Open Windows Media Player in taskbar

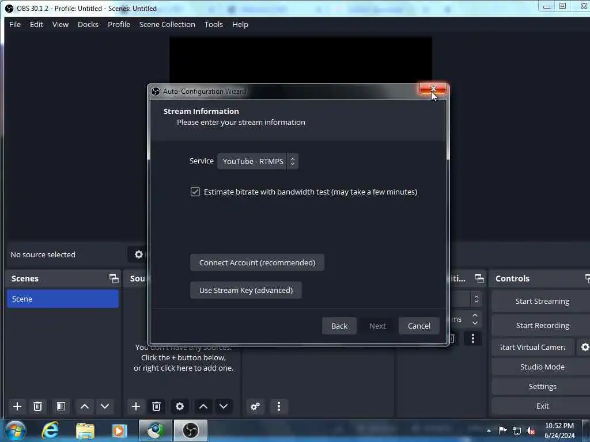[120, 430]
